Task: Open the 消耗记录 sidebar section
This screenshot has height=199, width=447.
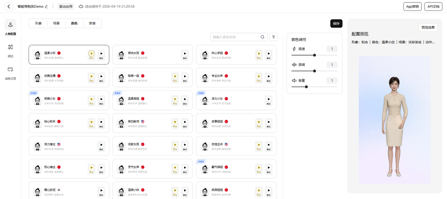Action: point(10,73)
